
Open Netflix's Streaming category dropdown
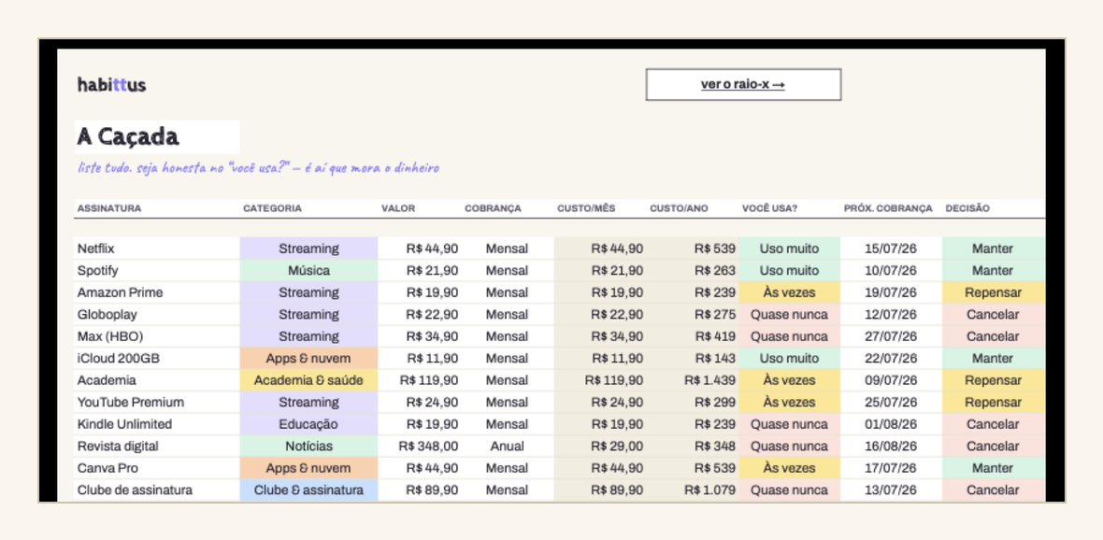(308, 249)
